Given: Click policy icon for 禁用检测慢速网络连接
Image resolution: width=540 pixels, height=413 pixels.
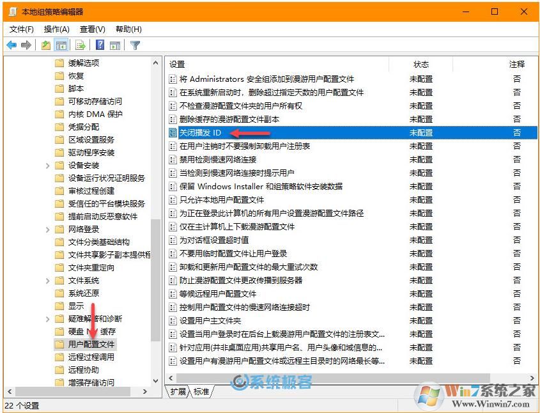Looking at the screenshot, I should pyautogui.click(x=173, y=159).
